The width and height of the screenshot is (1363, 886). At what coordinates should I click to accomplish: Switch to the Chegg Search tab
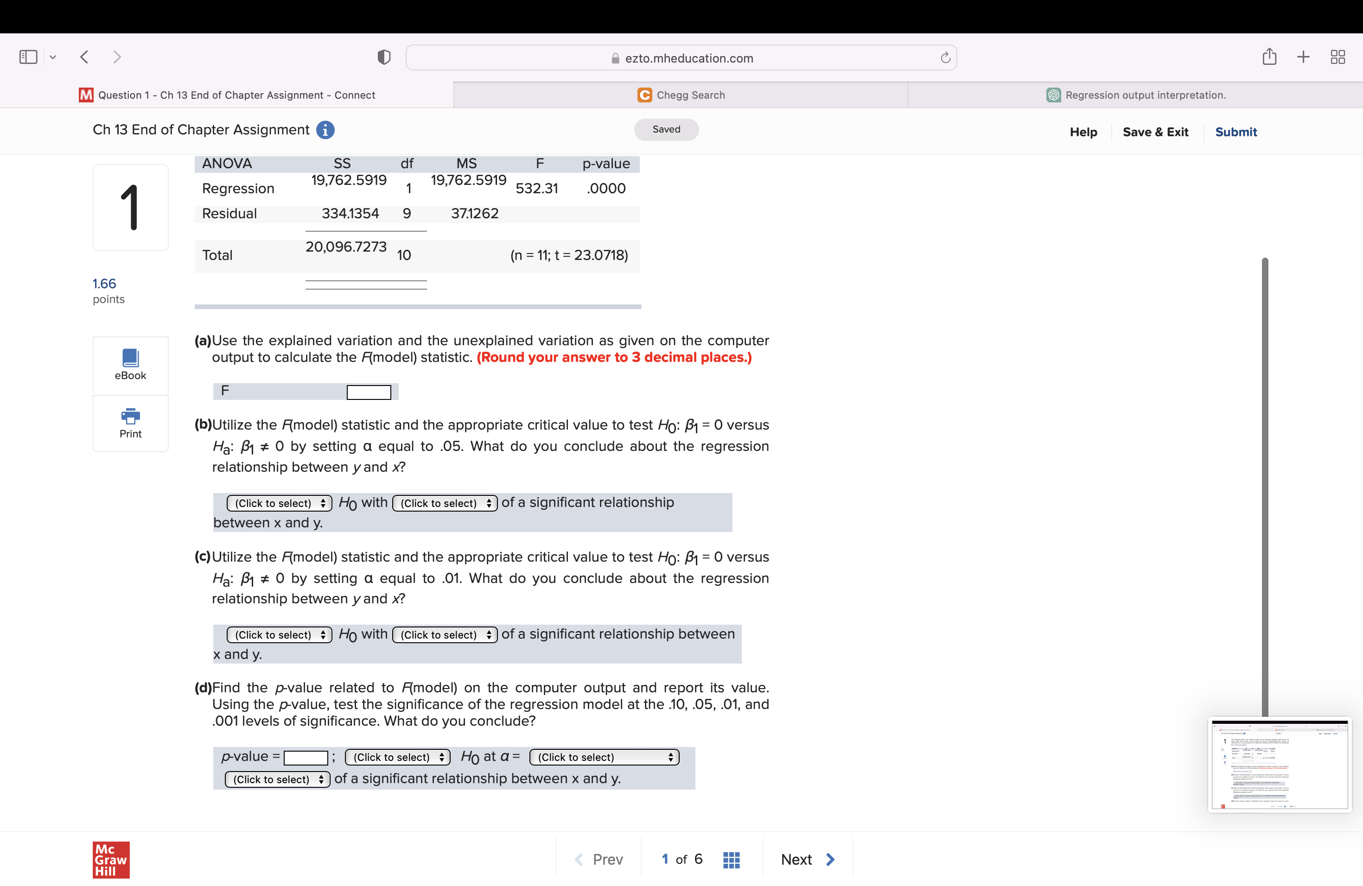pyautogui.click(x=681, y=95)
